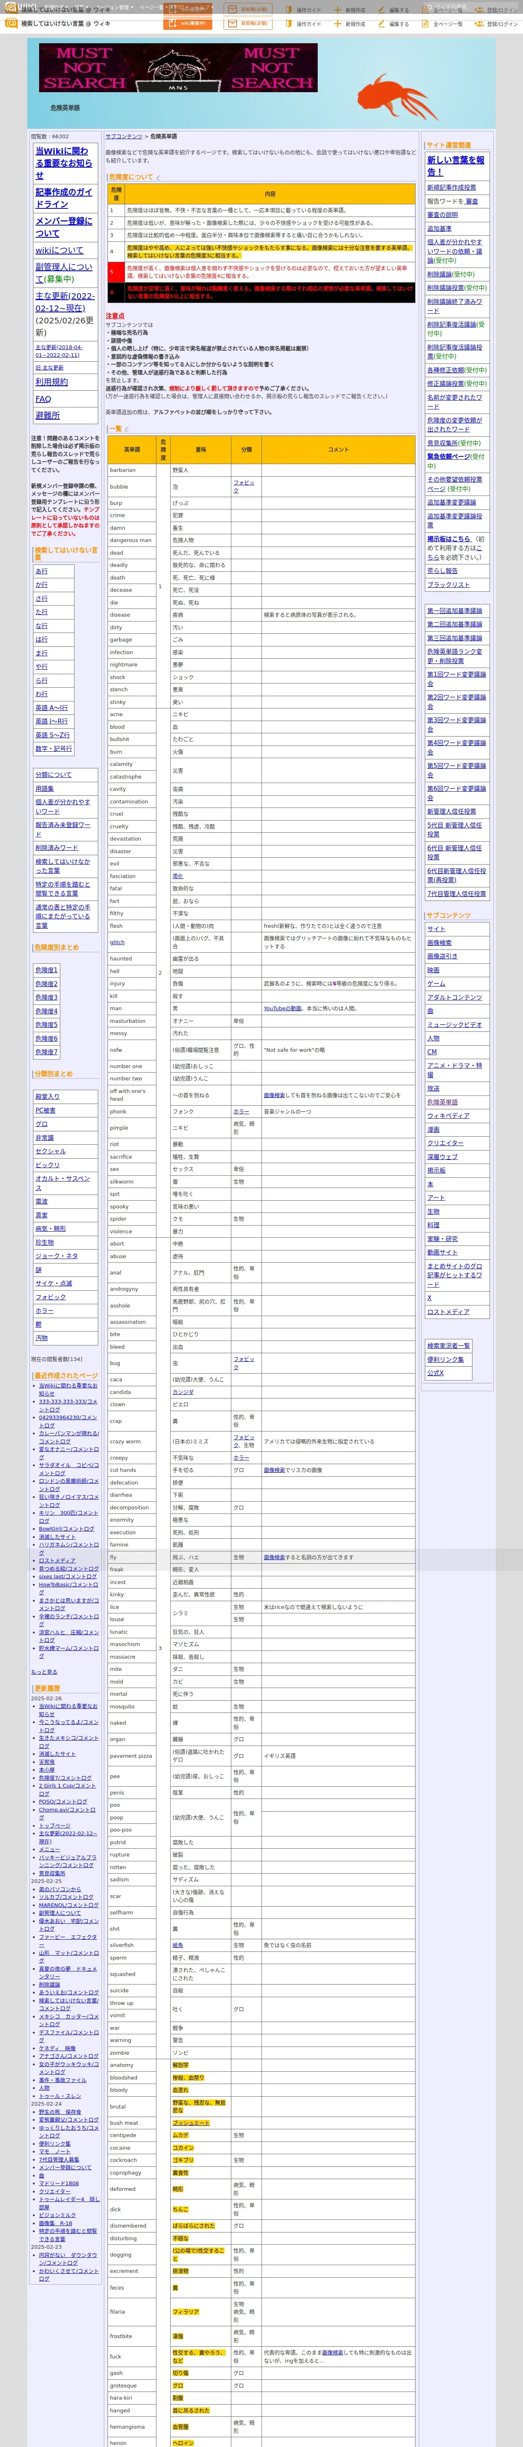Click the glitch link in the word table

coord(117,943)
